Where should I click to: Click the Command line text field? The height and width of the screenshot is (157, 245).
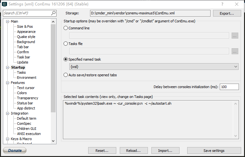[149, 36]
